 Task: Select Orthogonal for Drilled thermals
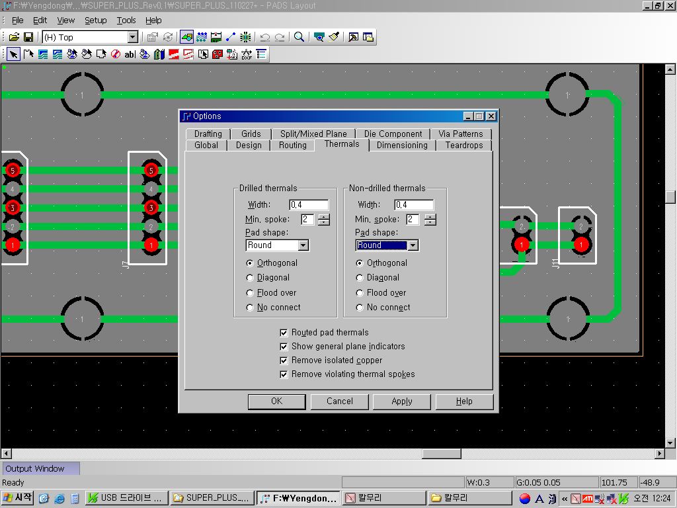coord(249,263)
